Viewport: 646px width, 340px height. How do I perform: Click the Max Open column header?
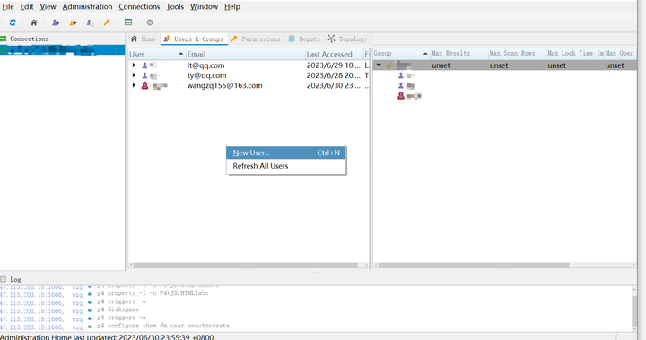pyautogui.click(x=620, y=54)
